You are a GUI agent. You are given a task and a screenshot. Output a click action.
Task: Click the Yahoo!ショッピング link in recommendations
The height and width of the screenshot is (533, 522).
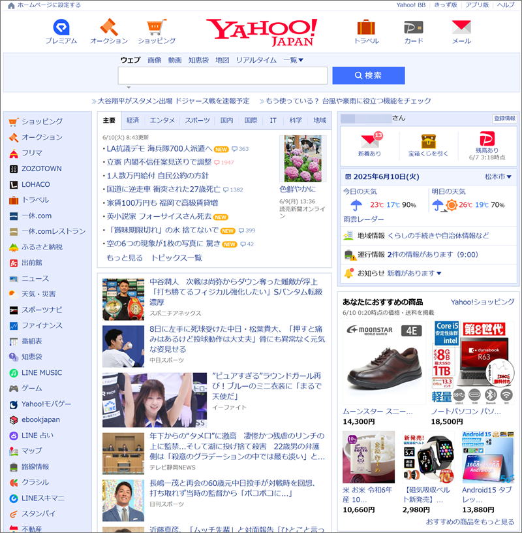pyautogui.click(x=483, y=302)
